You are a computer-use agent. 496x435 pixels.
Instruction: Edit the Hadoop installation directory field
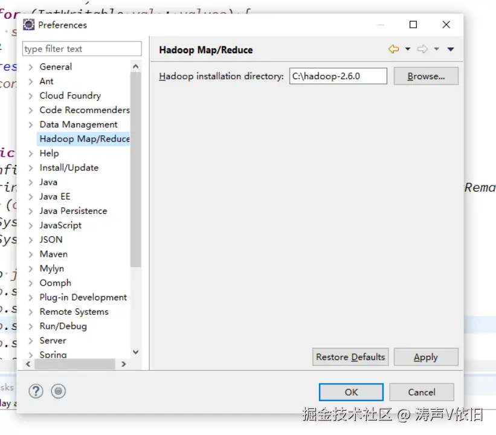(338, 76)
